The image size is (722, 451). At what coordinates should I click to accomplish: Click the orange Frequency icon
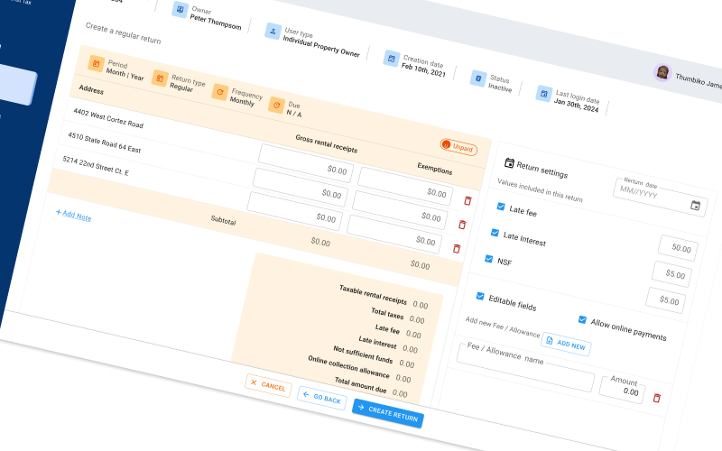[220, 92]
